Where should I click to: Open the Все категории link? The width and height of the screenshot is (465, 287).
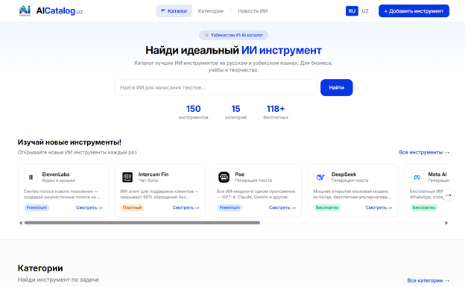click(x=428, y=280)
